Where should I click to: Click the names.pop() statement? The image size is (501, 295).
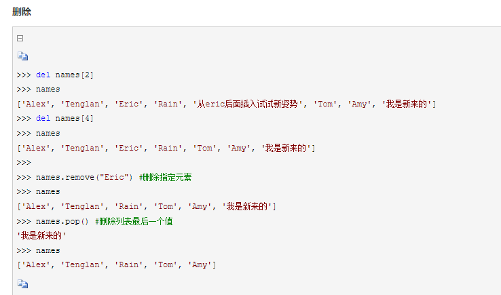[x=64, y=221]
